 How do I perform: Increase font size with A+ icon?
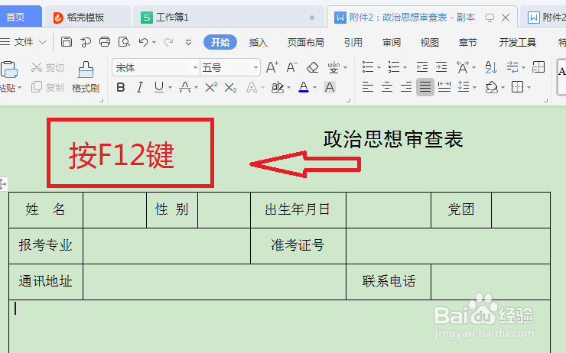coord(272,67)
